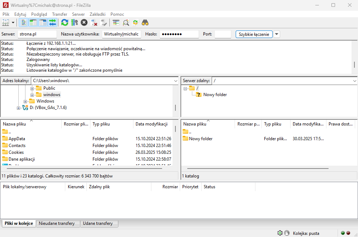Image resolution: width=358 pixels, height=237 pixels.
Task: Click the process queue icon
Action: click(74, 23)
